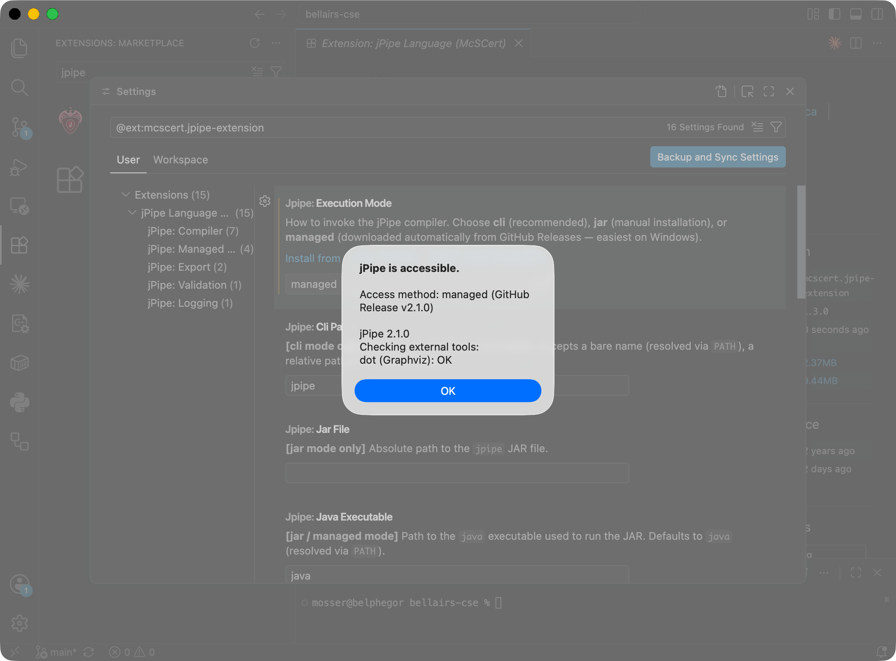Open gear menu for Execution Mode setting
The image size is (896, 661).
click(265, 201)
